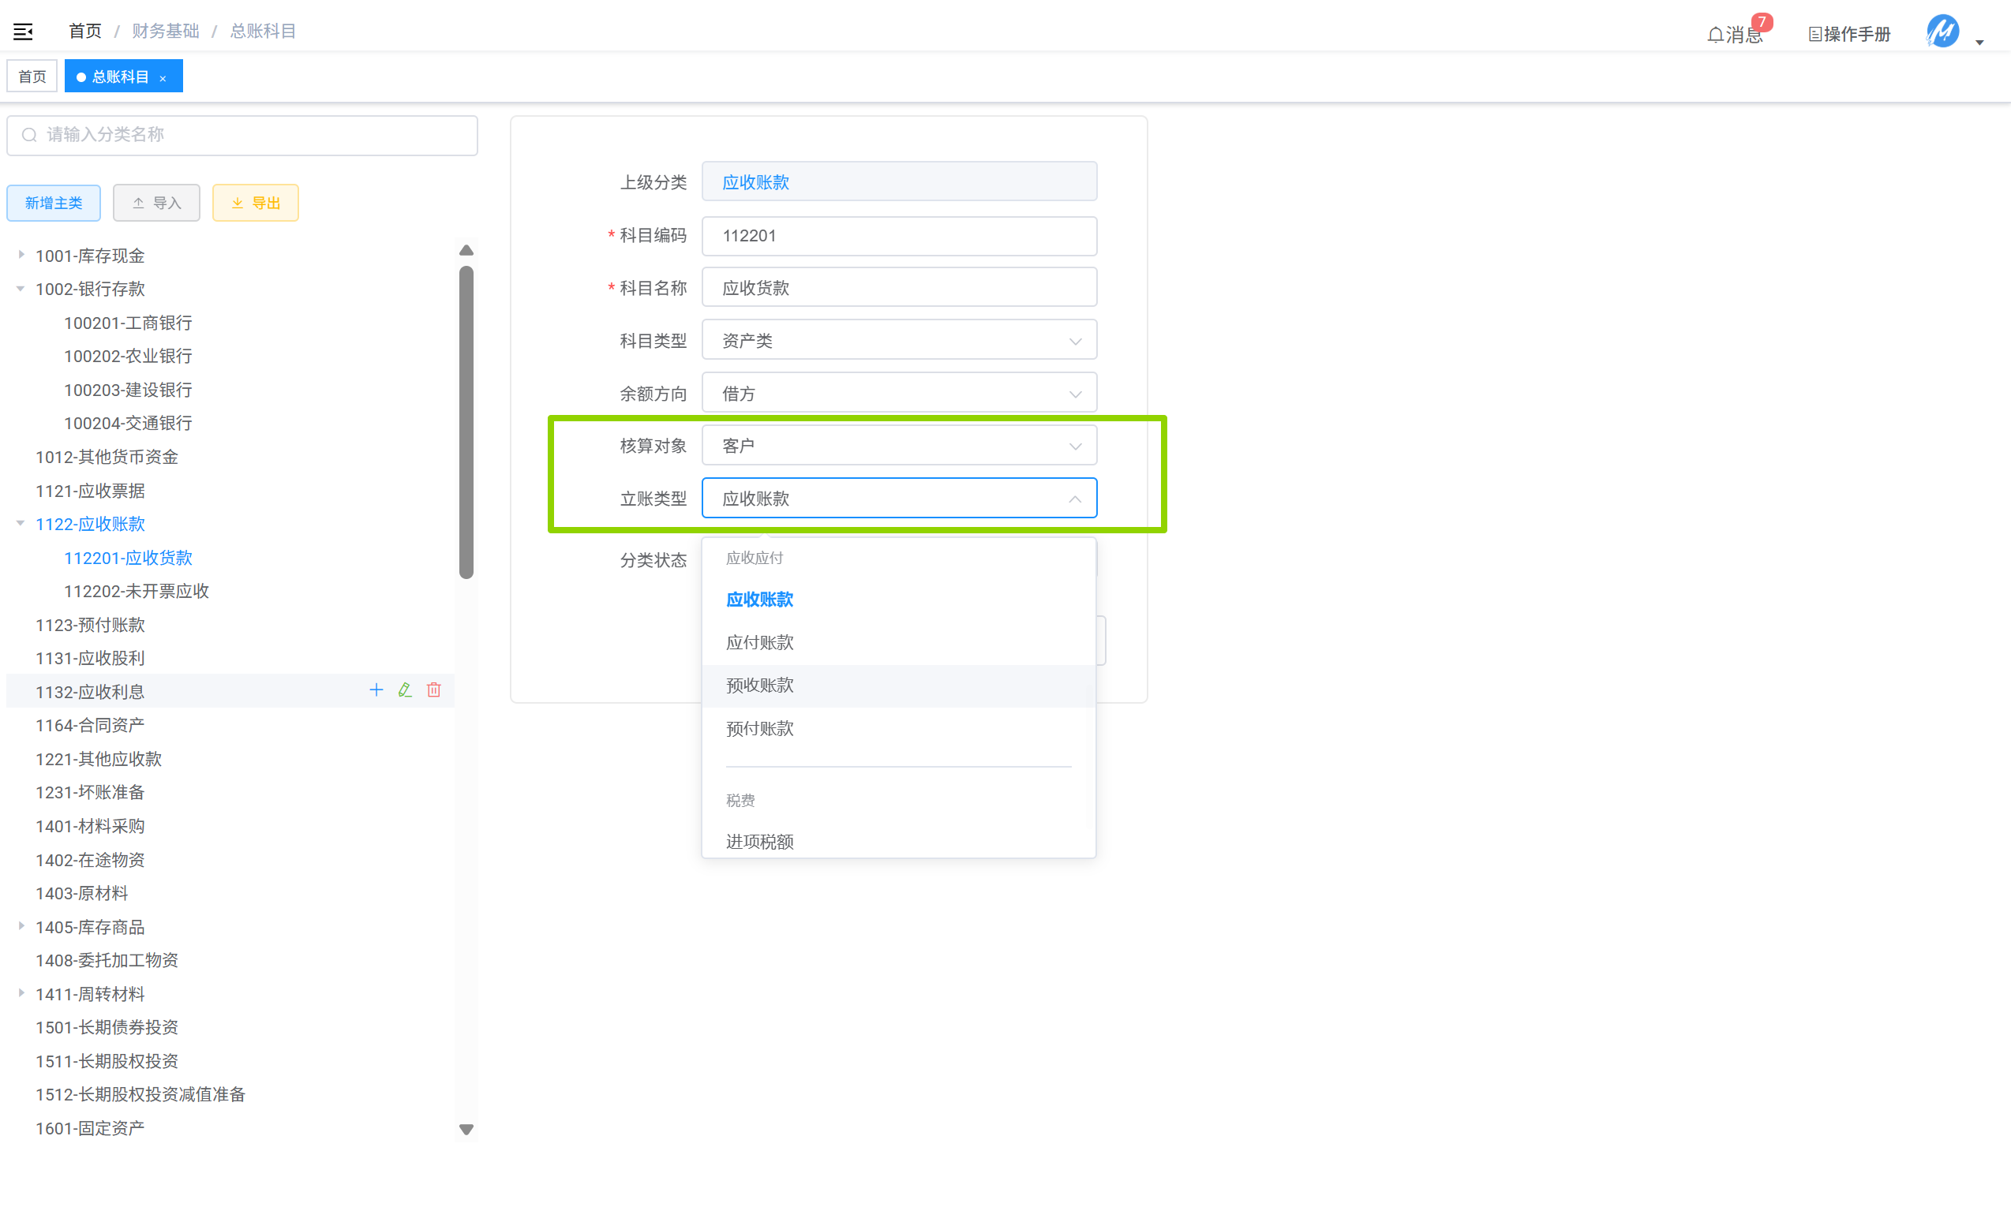Collapse the sidebar with the hamburger icon

point(23,32)
